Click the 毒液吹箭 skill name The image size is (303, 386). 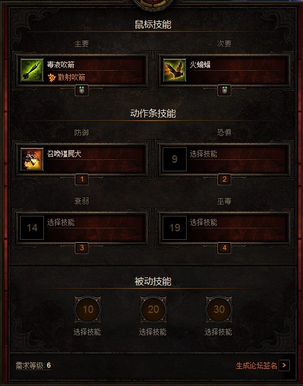[60, 65]
